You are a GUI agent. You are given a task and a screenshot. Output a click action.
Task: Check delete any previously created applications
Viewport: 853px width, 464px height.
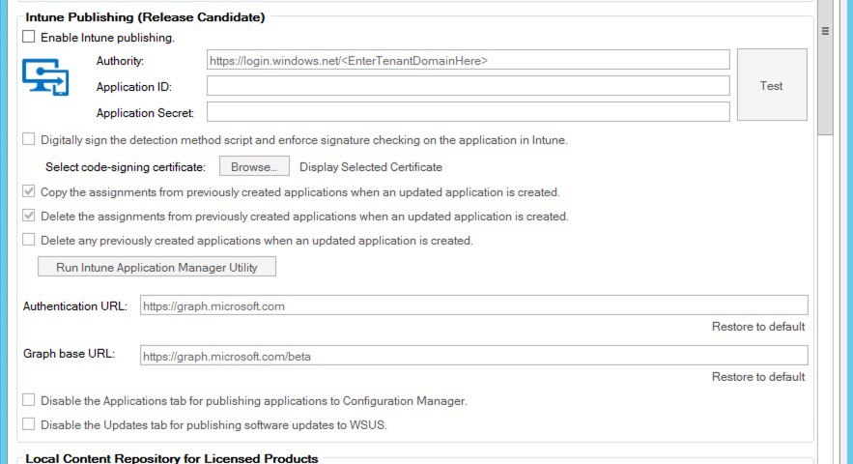tap(28, 239)
